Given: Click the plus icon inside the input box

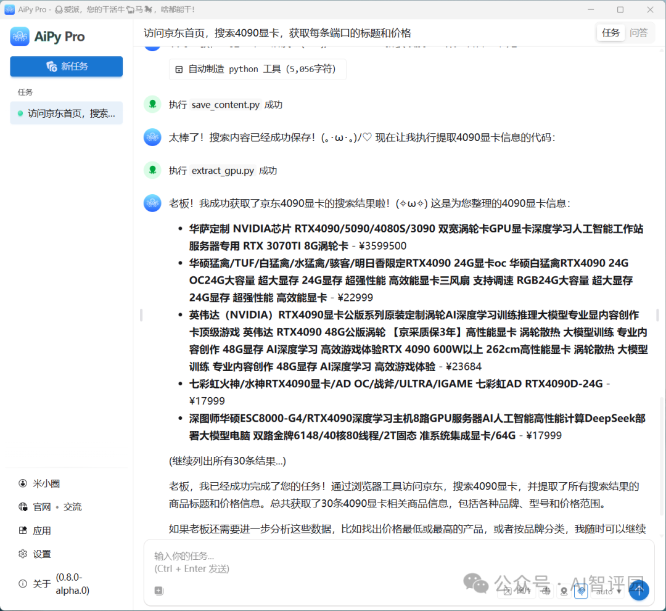Looking at the screenshot, I should [158, 591].
